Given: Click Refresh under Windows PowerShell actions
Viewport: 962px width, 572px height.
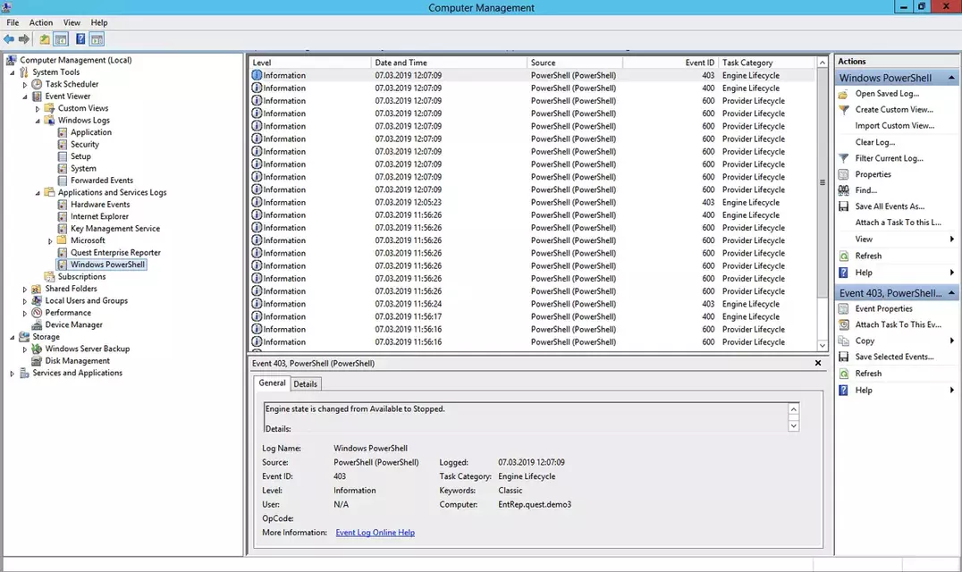Looking at the screenshot, I should tap(868, 256).
